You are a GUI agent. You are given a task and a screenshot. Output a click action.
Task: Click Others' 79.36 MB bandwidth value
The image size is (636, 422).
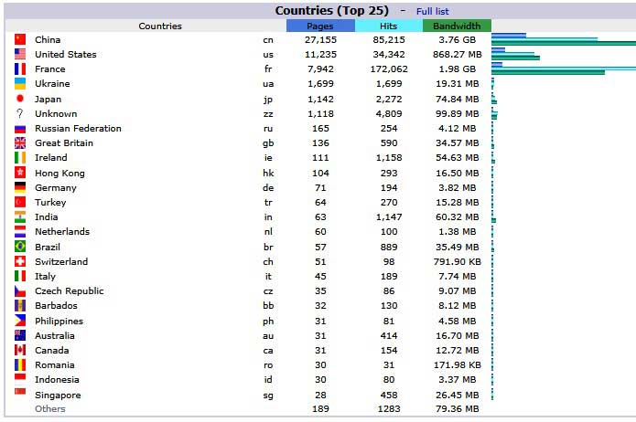click(458, 408)
